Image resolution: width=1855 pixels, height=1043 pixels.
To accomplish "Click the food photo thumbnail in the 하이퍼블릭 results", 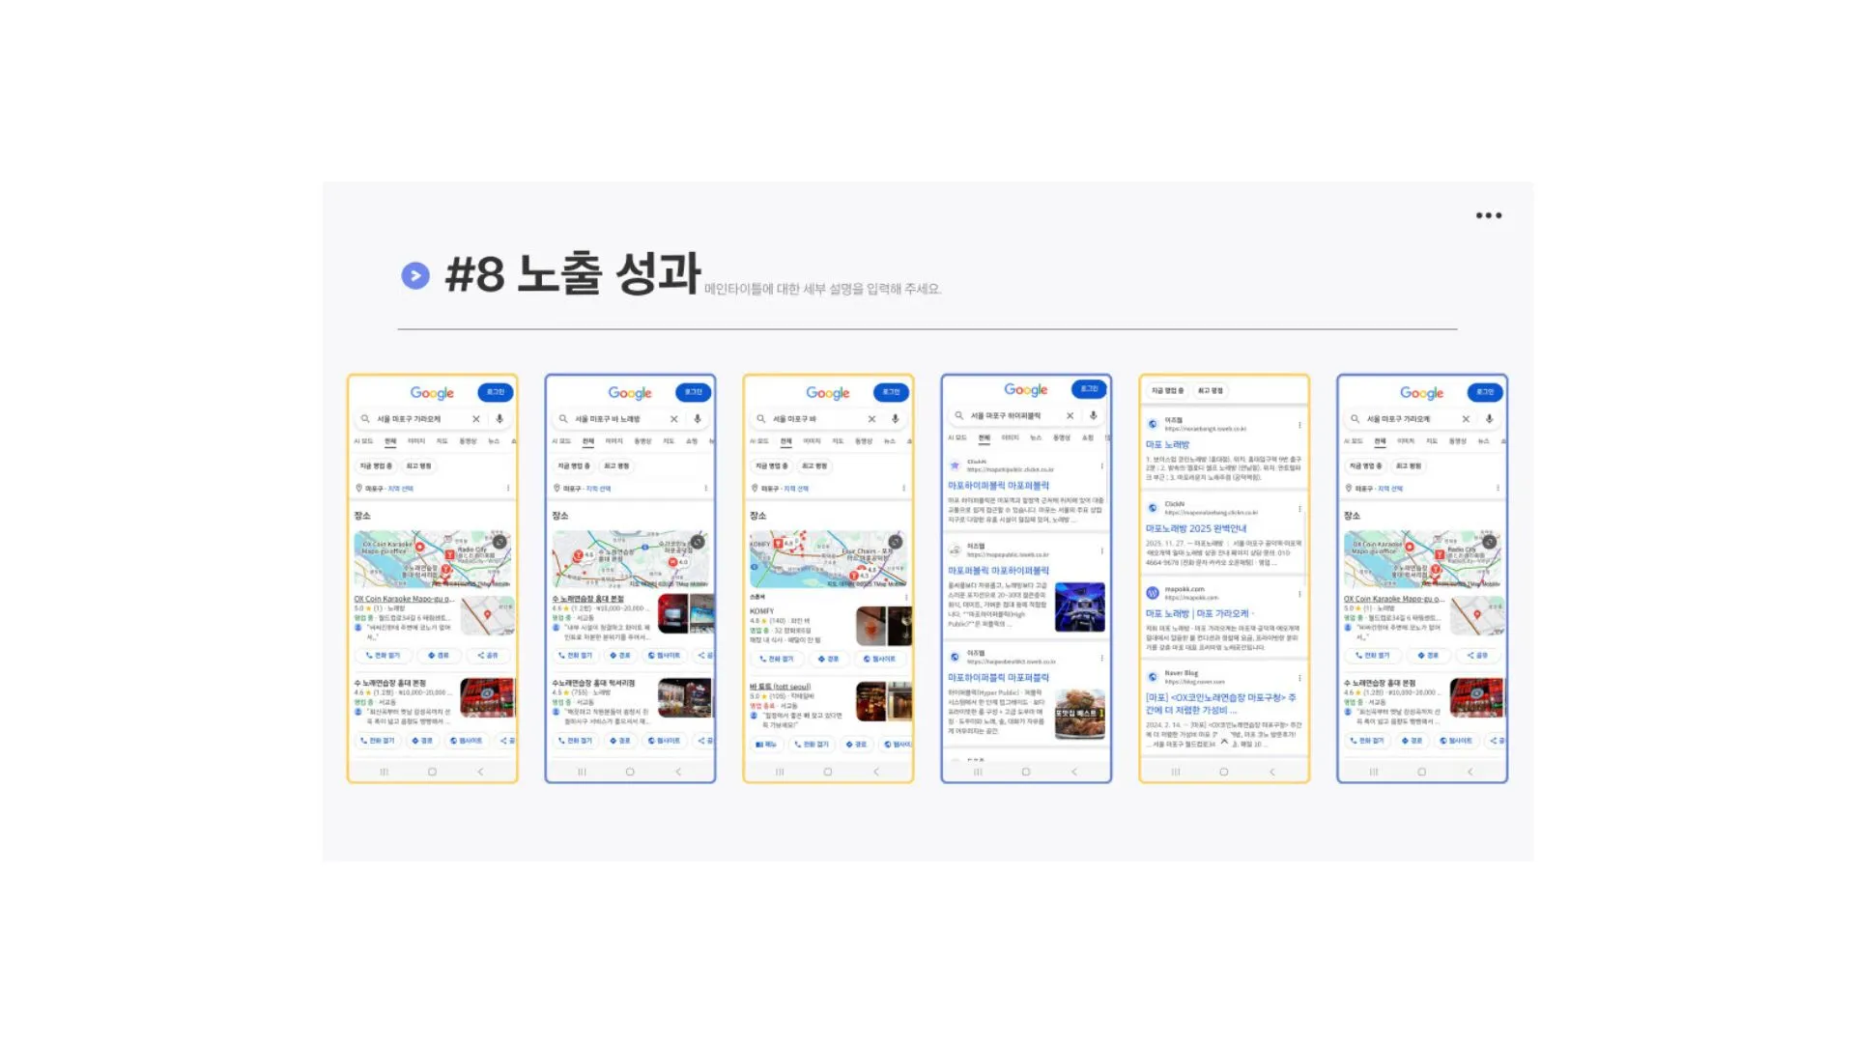I will pyautogui.click(x=1079, y=715).
